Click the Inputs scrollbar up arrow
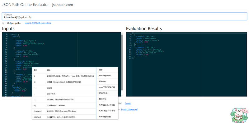249x123 pixels. (x=122, y=33)
